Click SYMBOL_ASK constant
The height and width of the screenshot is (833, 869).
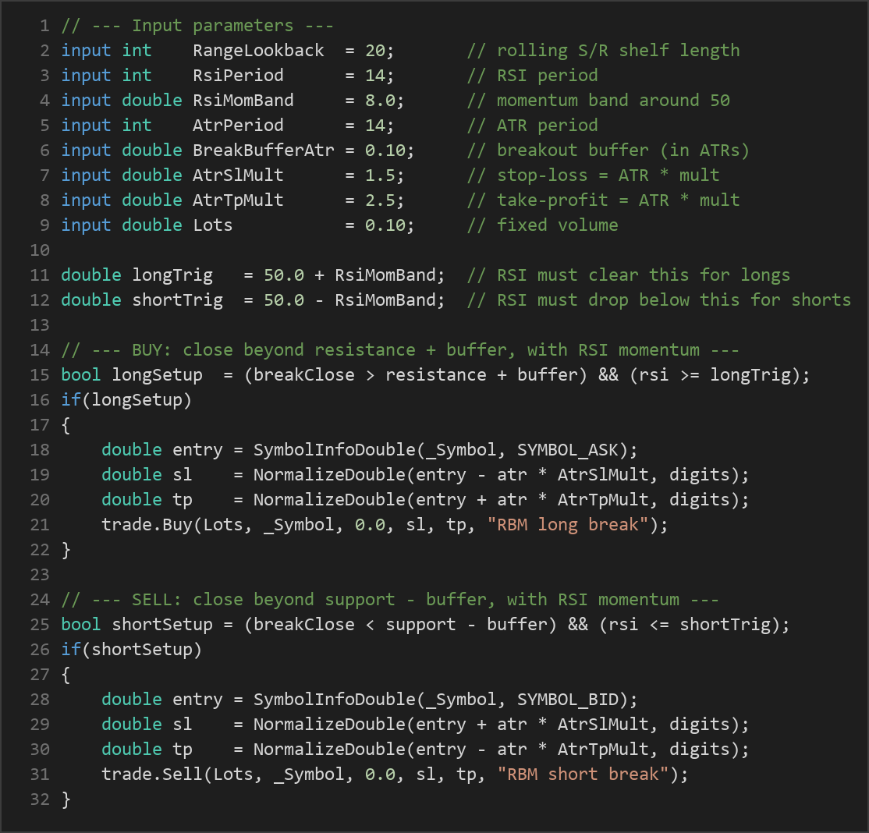coord(568,450)
